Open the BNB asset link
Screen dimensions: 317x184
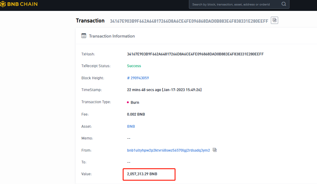(x=131, y=126)
